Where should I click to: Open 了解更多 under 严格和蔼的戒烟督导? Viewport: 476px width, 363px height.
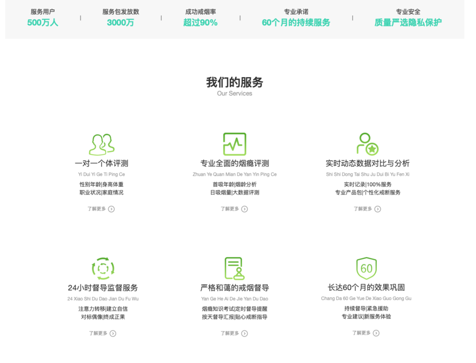[x=234, y=333]
